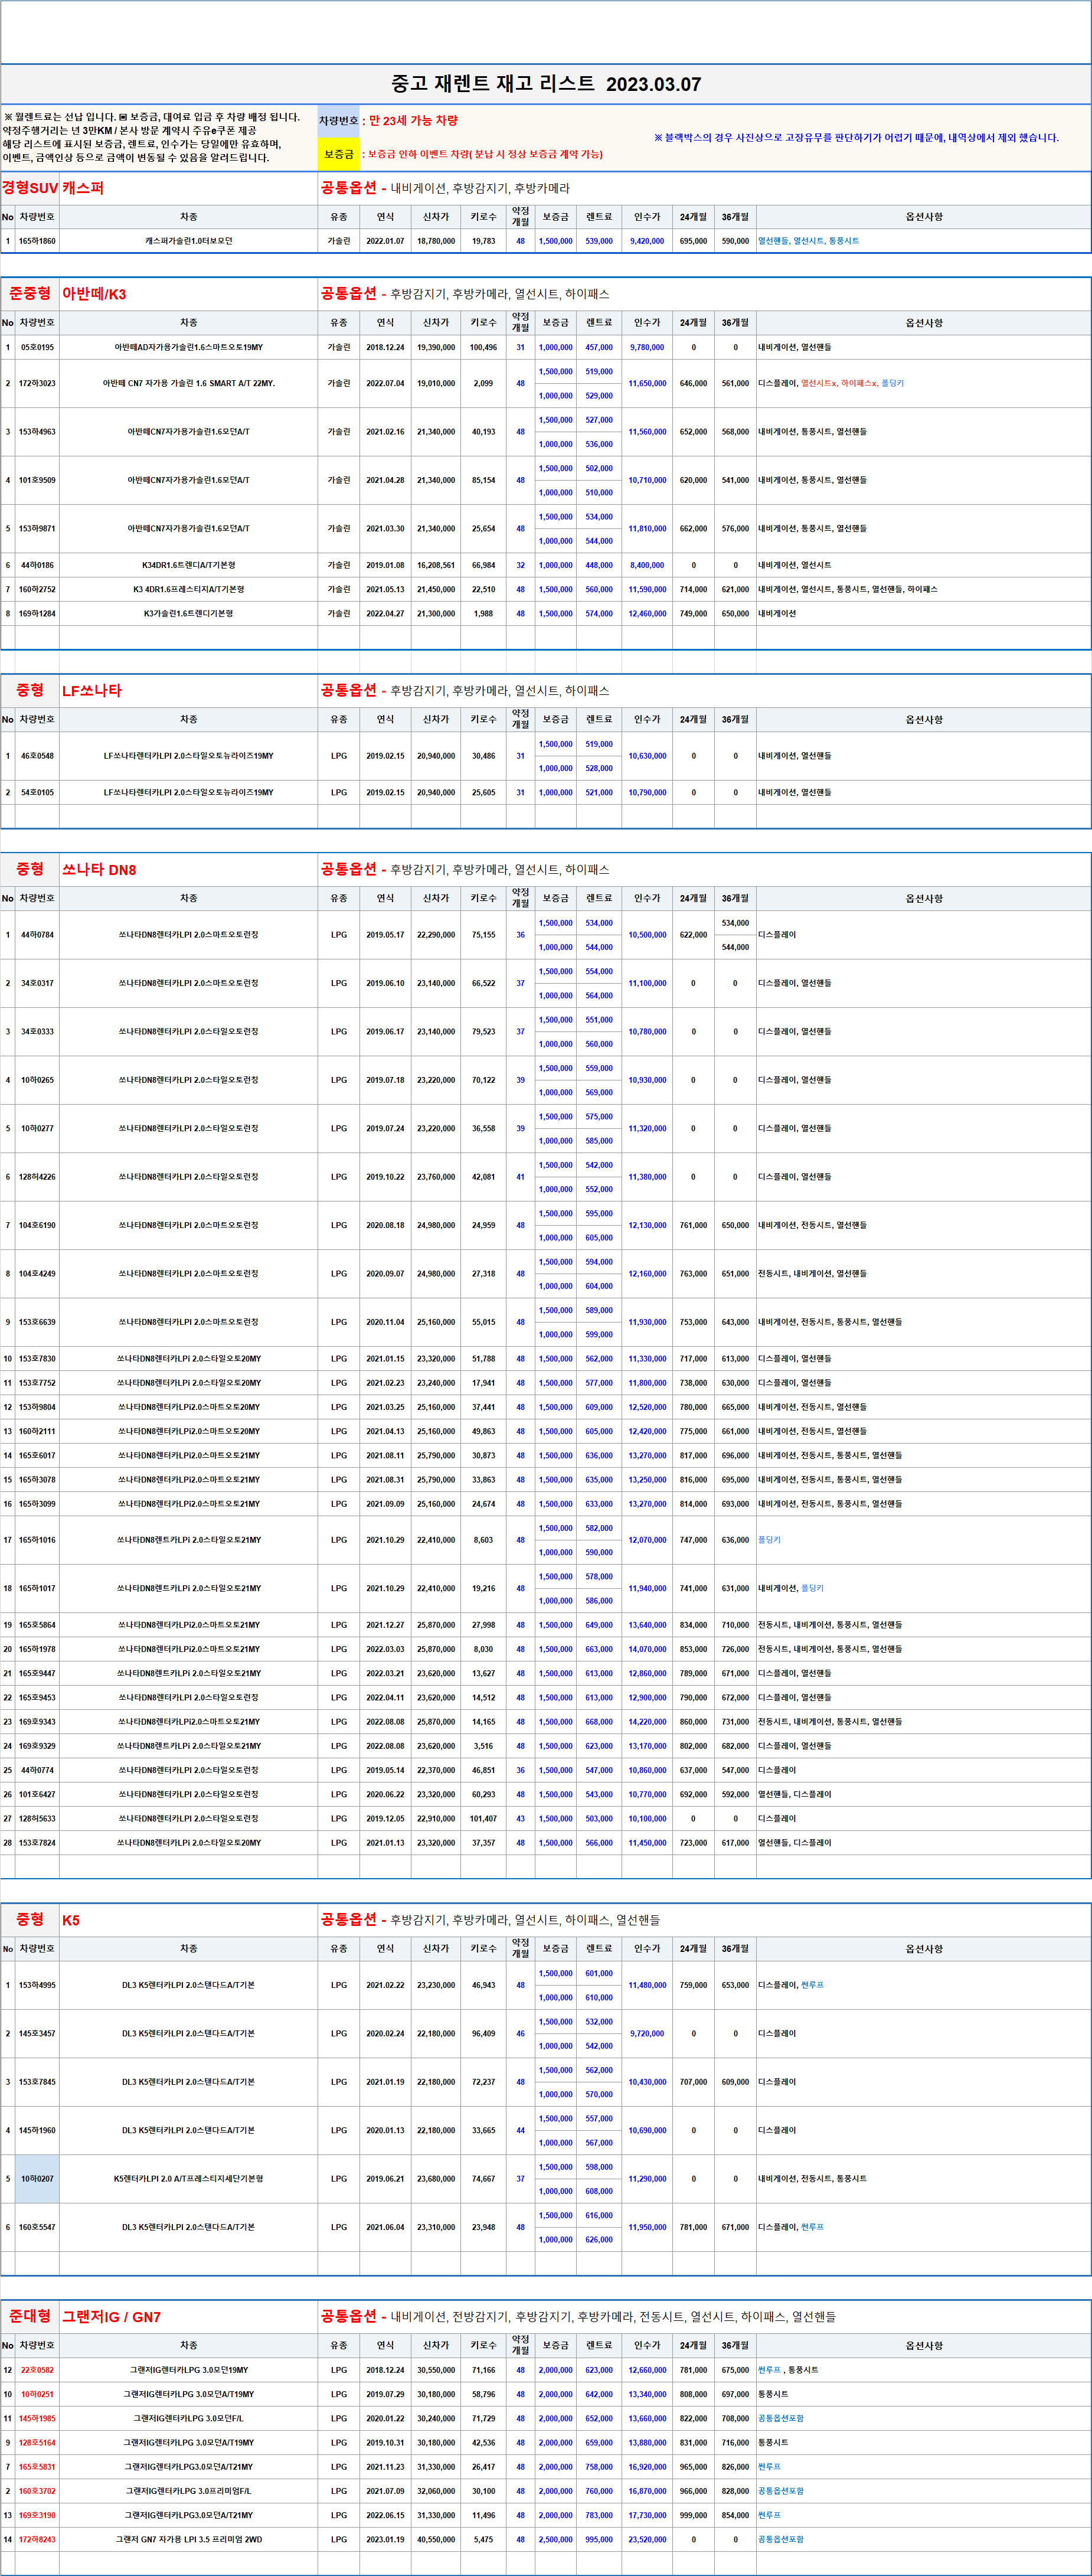Select the mileage cell "100,496"
Viewport: 1092px width, 2576px height.
click(x=484, y=348)
